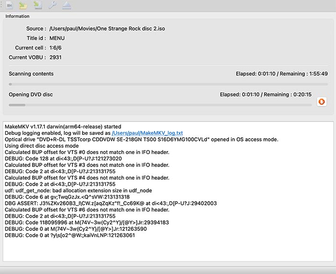The width and height of the screenshot is (336, 274).
Task: Click the DEBUG: Code 0 line ending 121263061
Action: click(70, 236)
